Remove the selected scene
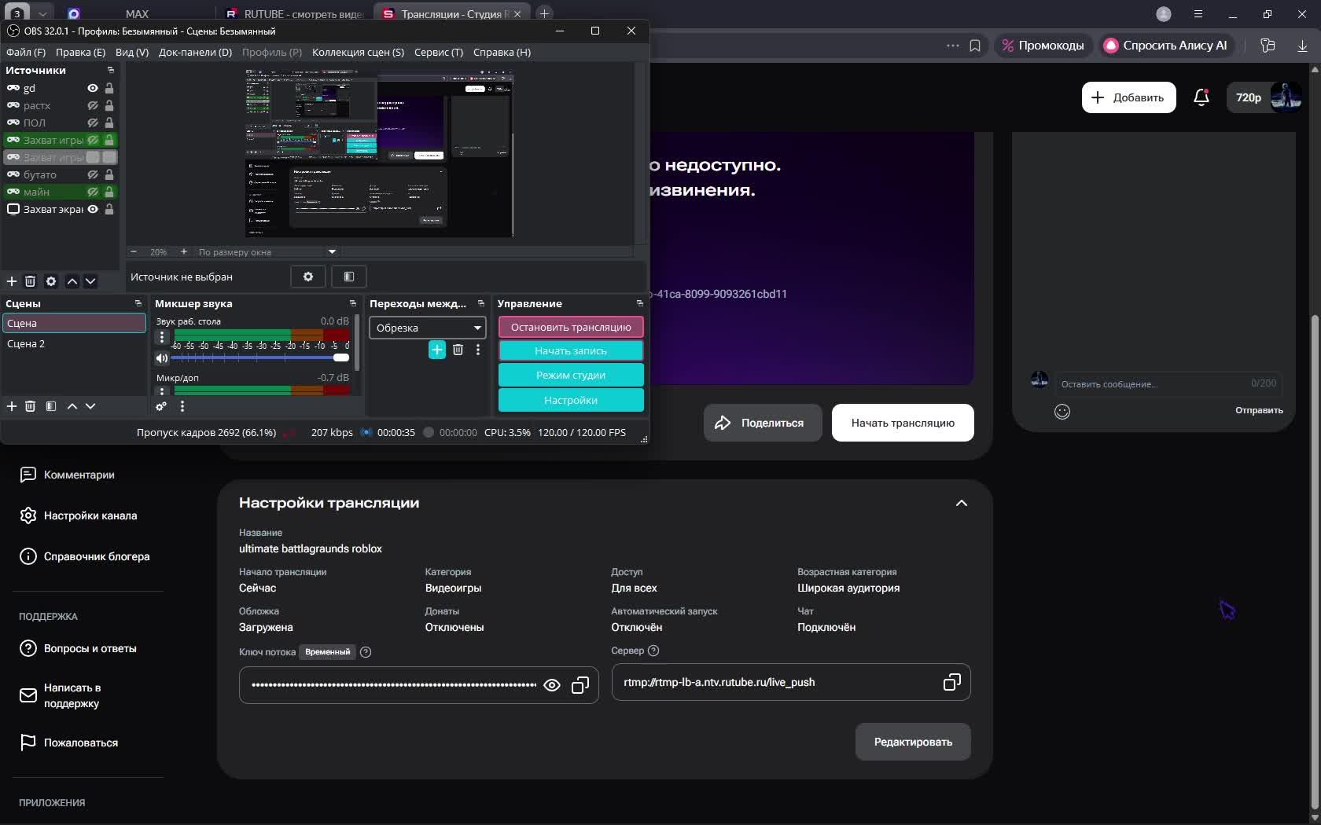Screen dimensions: 1321x825 pos(30,406)
